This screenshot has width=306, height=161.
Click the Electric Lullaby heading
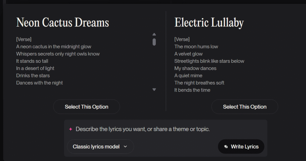click(209, 23)
